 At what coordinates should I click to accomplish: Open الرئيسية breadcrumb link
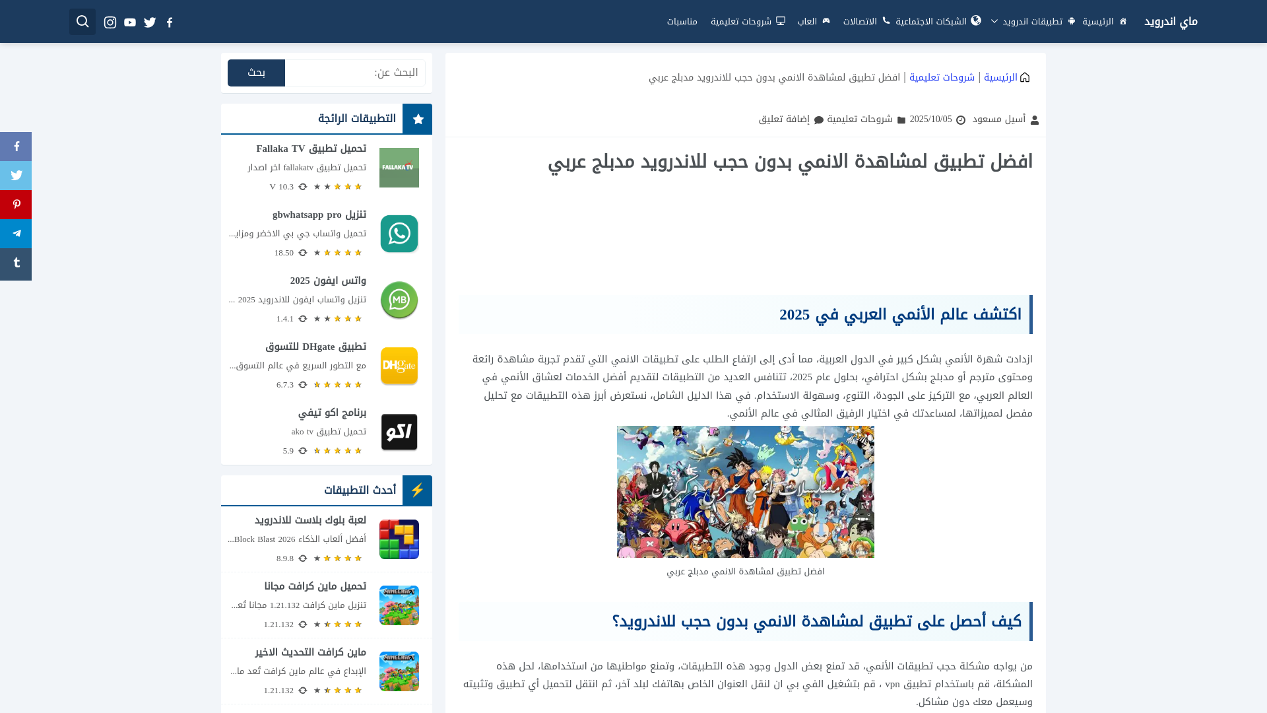click(1001, 78)
